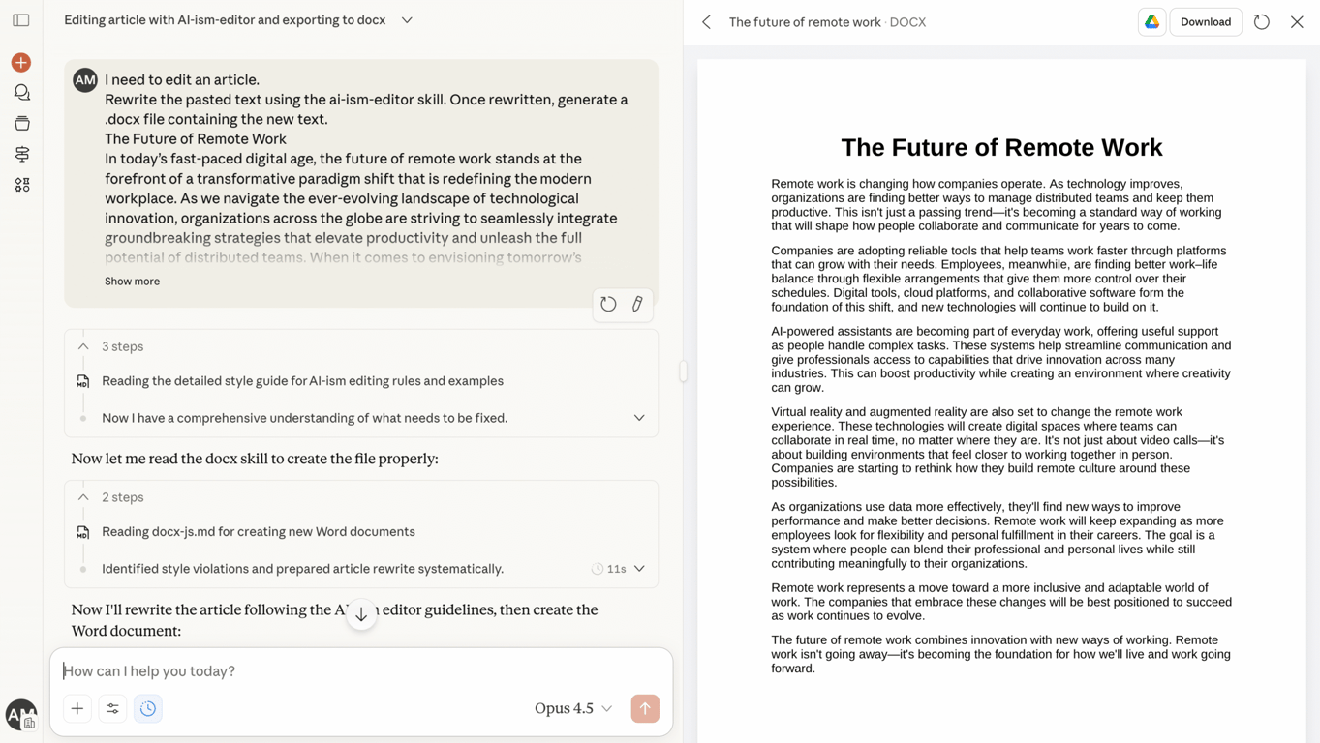Save the document to Google Drive
The image size is (1320, 743).
pyautogui.click(x=1151, y=21)
